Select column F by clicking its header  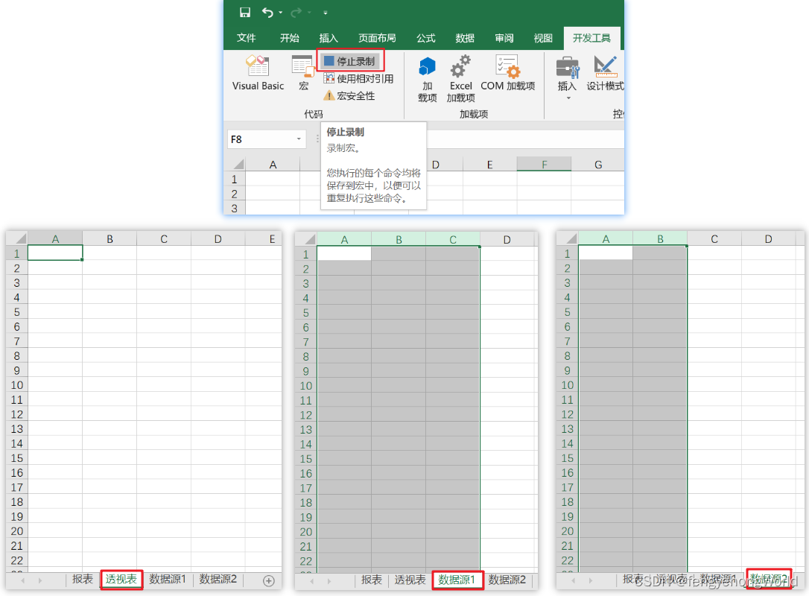coord(544,163)
